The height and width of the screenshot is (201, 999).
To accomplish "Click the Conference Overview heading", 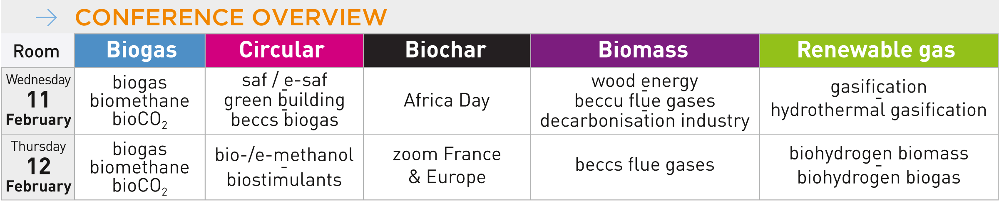I will pos(231,17).
